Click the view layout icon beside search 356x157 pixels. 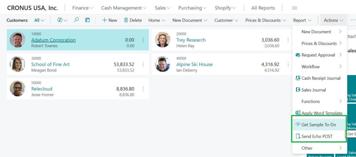tap(87, 20)
